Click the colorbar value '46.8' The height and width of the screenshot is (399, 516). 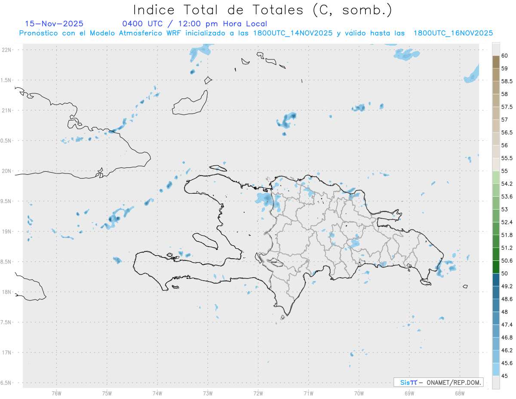pyautogui.click(x=507, y=337)
